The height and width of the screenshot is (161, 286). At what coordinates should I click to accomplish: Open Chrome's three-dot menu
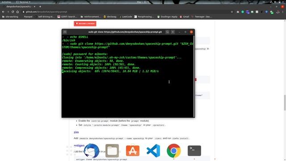[x=283, y=12]
